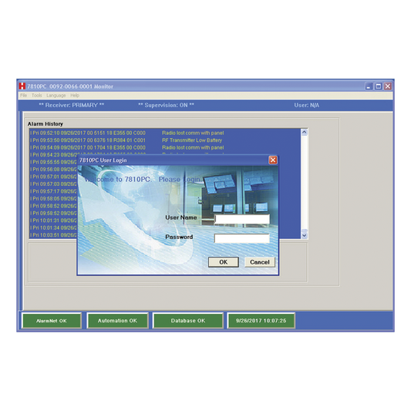Open the File menu
Viewport: 411px width, 411px height.
[x=24, y=96]
